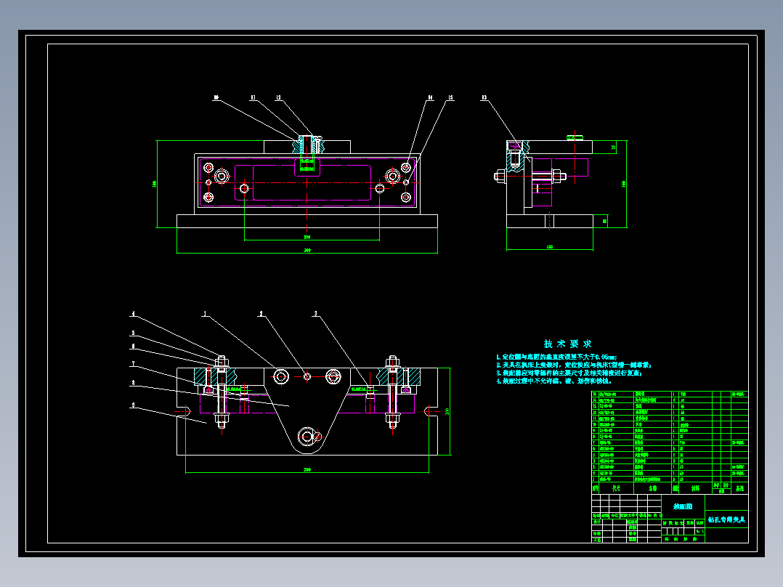Image resolution: width=783 pixels, height=587 pixels.
Task: Select requirement line 1 mentioning 0.06mm
Action: pos(556,357)
